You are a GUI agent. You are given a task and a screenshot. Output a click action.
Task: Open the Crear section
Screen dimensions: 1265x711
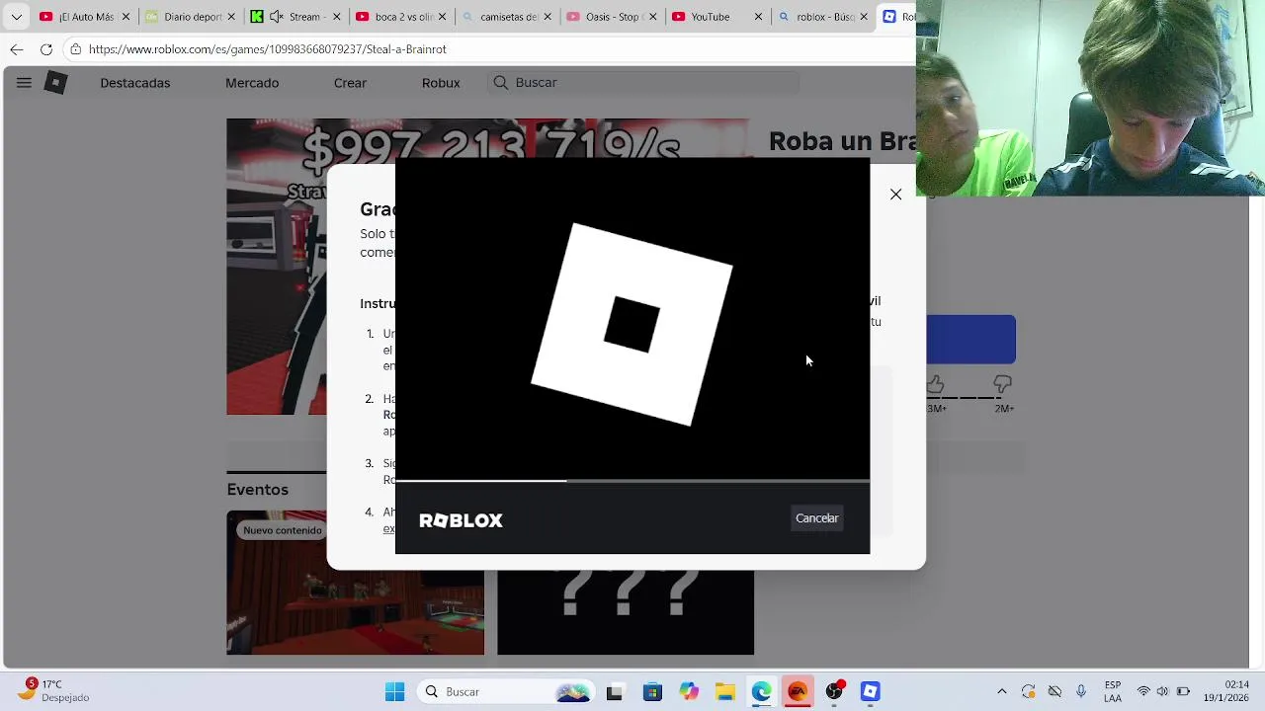click(x=350, y=83)
